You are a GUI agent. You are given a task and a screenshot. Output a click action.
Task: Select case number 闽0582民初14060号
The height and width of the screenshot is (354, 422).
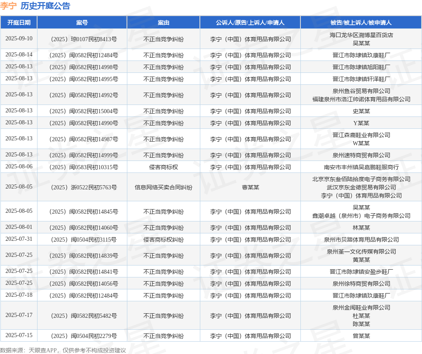click(x=84, y=228)
